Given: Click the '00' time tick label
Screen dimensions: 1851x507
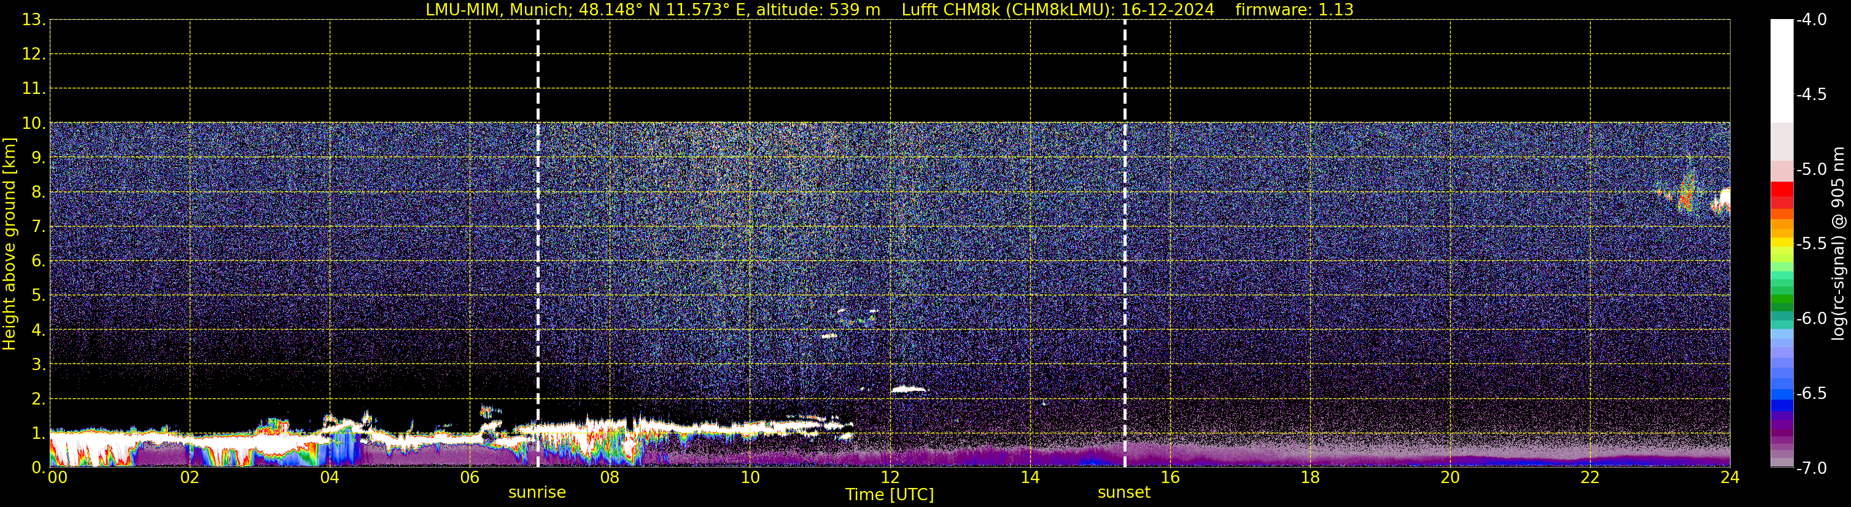Looking at the screenshot, I should coord(58,478).
